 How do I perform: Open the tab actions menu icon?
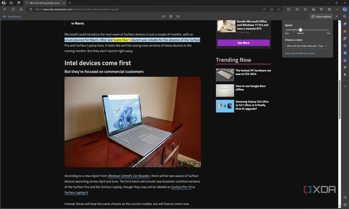click(x=19, y=3)
